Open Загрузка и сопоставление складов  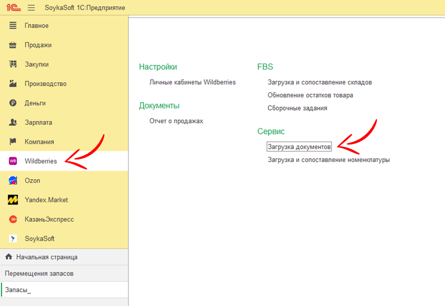point(320,82)
